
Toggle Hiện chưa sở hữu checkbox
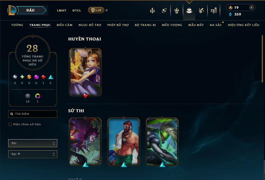click(x=10, y=124)
